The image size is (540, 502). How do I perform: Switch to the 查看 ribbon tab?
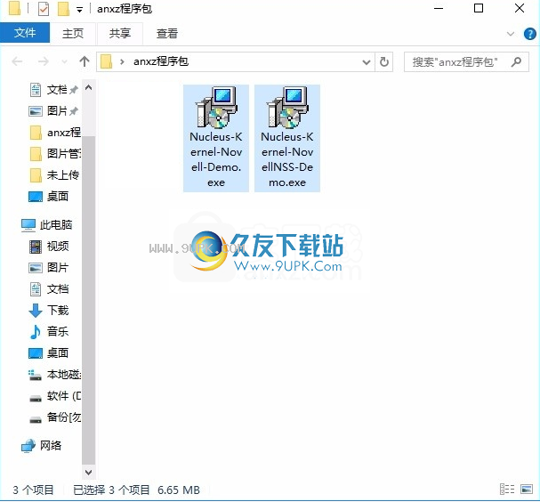click(x=167, y=34)
